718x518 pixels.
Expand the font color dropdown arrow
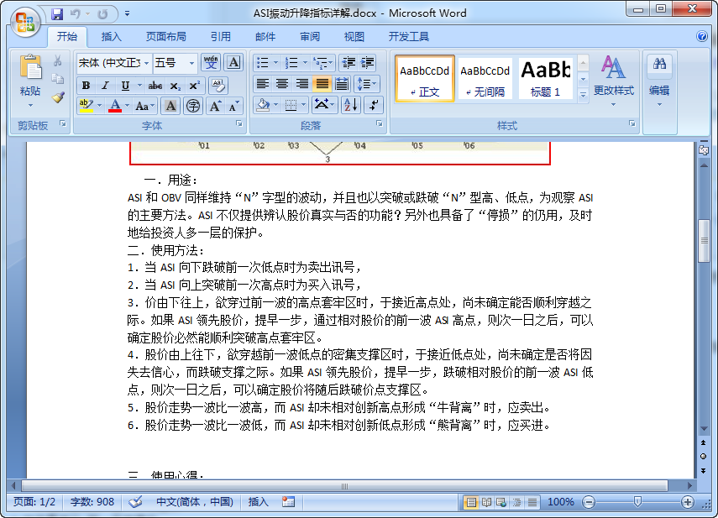(127, 105)
